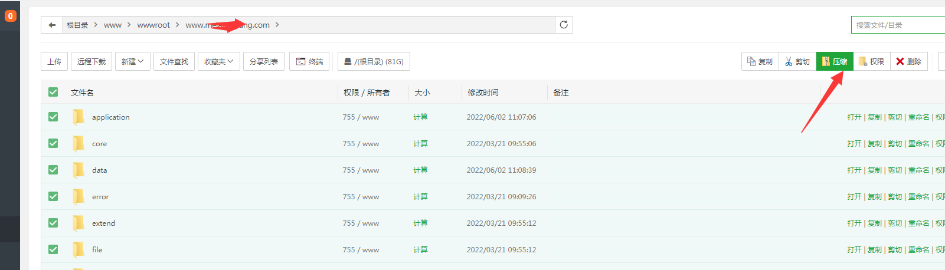Toggle the select-all checkbox in header

tap(53, 92)
